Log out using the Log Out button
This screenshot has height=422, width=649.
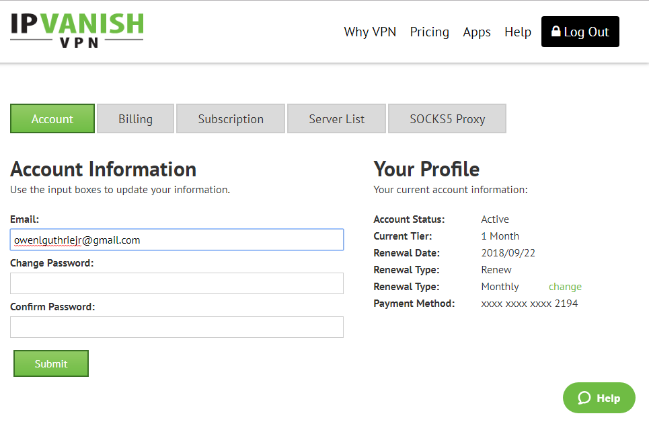pos(580,32)
